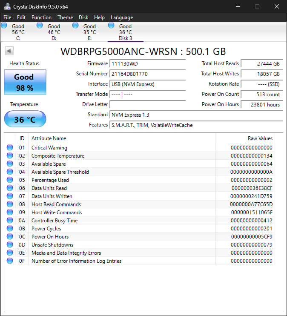
Task: Click the blue status orb for drive D:
Action: coord(40,26)
